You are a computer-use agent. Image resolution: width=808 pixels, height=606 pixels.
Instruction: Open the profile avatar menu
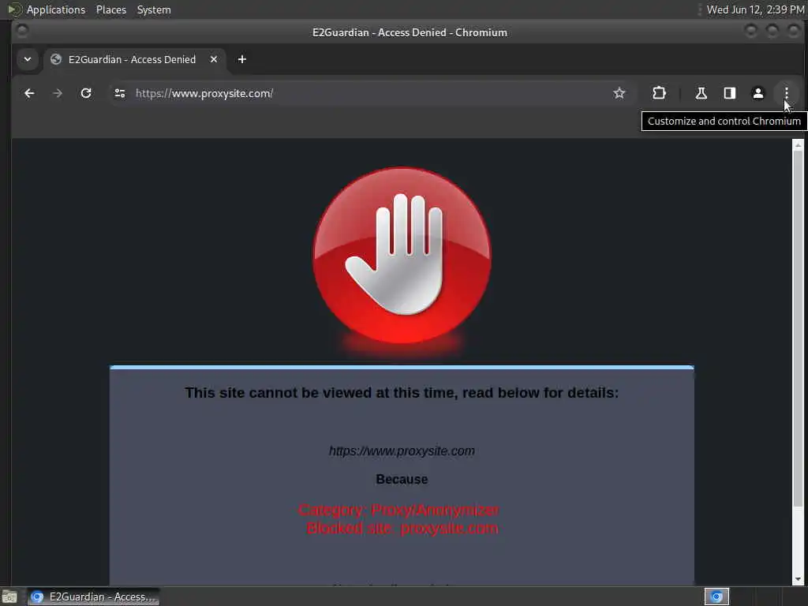[x=757, y=93]
